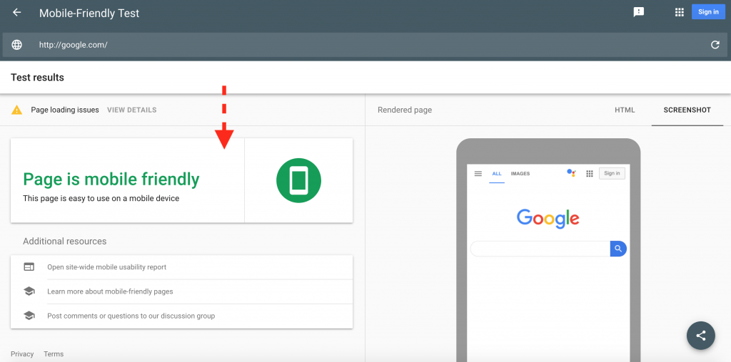Click the refresh test icon

[715, 45]
